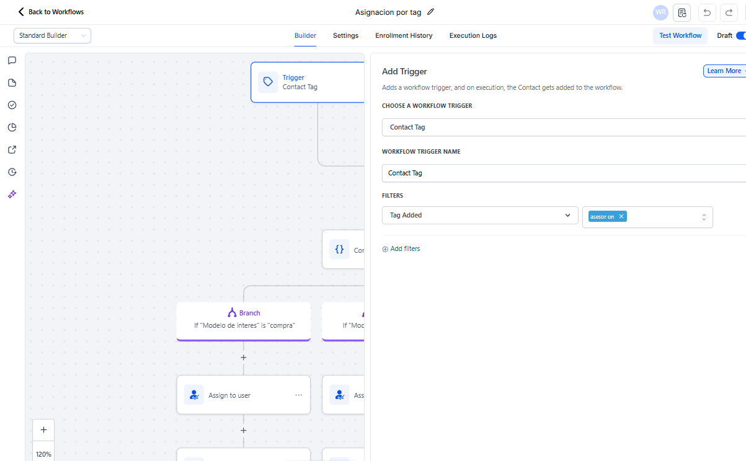Toggle the Draft publish switch
Image resolution: width=746 pixels, height=461 pixels.
click(740, 35)
